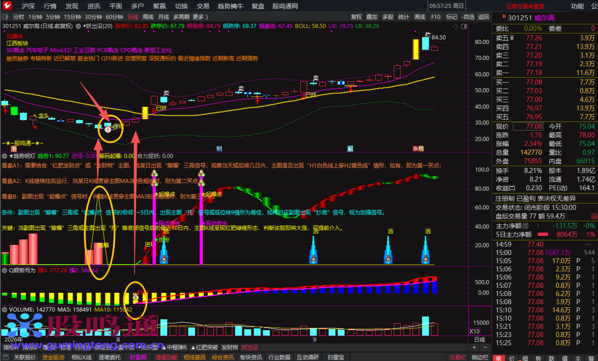598x361 pixels.
Task: Click the red-circled plus marker on the candlestick
Action: point(108,129)
